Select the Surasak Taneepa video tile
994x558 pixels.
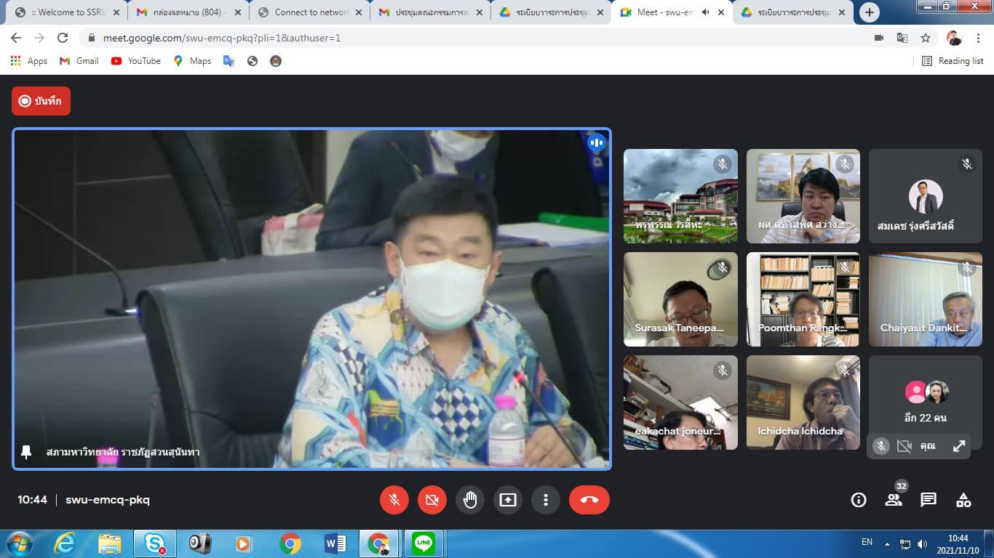click(x=680, y=299)
